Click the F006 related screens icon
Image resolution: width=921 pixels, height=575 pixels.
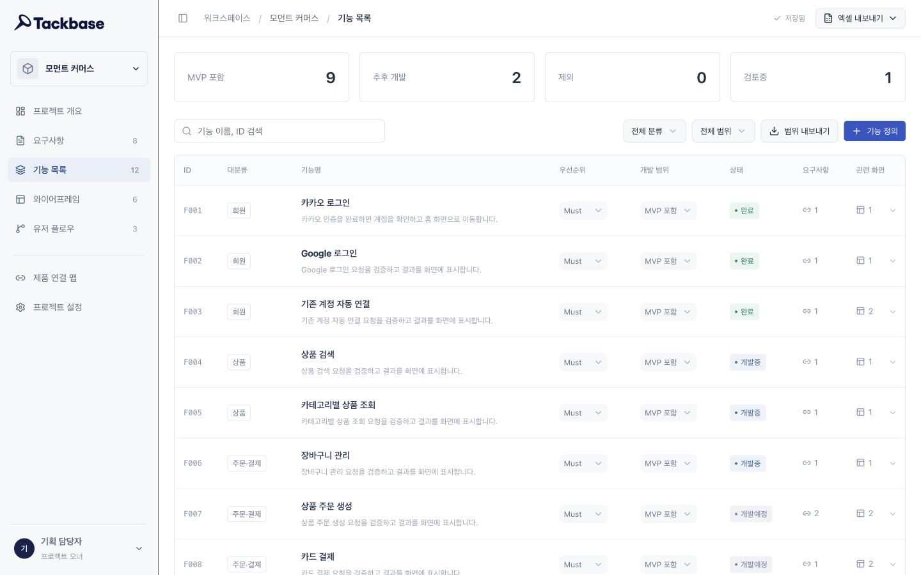coord(860,463)
